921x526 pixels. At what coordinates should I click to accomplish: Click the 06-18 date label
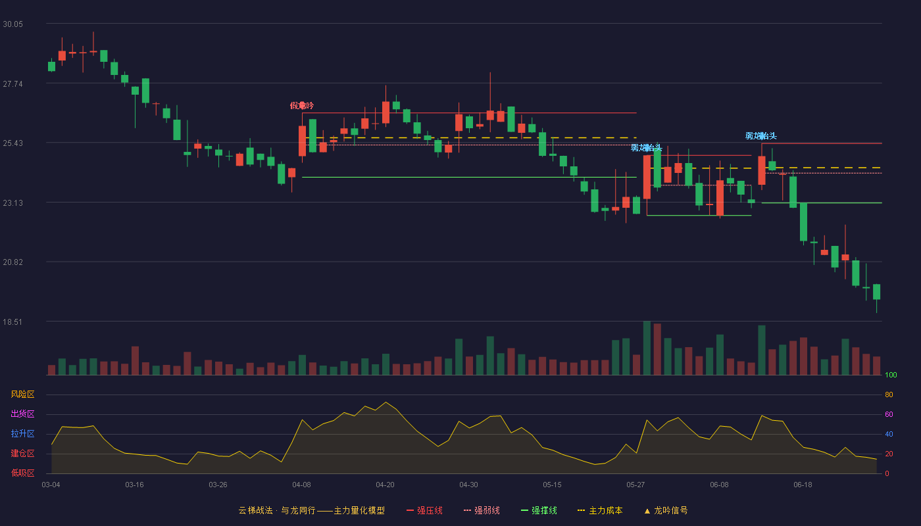803,485
